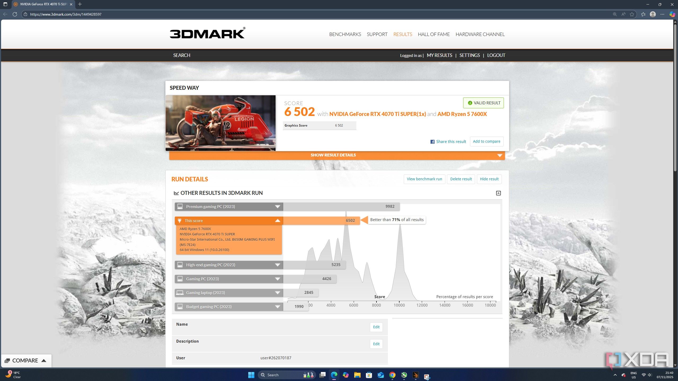Collapse the Other Results section icon

click(498, 193)
